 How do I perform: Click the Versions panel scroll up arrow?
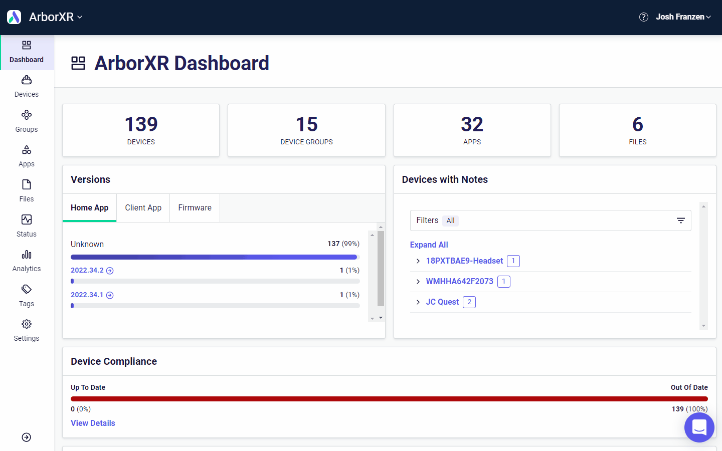coord(381,227)
